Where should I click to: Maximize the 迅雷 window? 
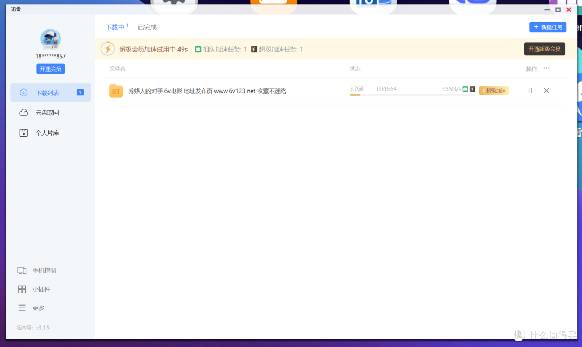[x=558, y=10]
